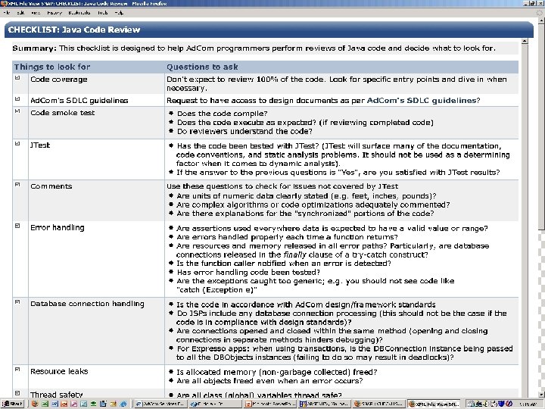The width and height of the screenshot is (545, 409).
Task: Open the Edit menu
Action: point(21,13)
